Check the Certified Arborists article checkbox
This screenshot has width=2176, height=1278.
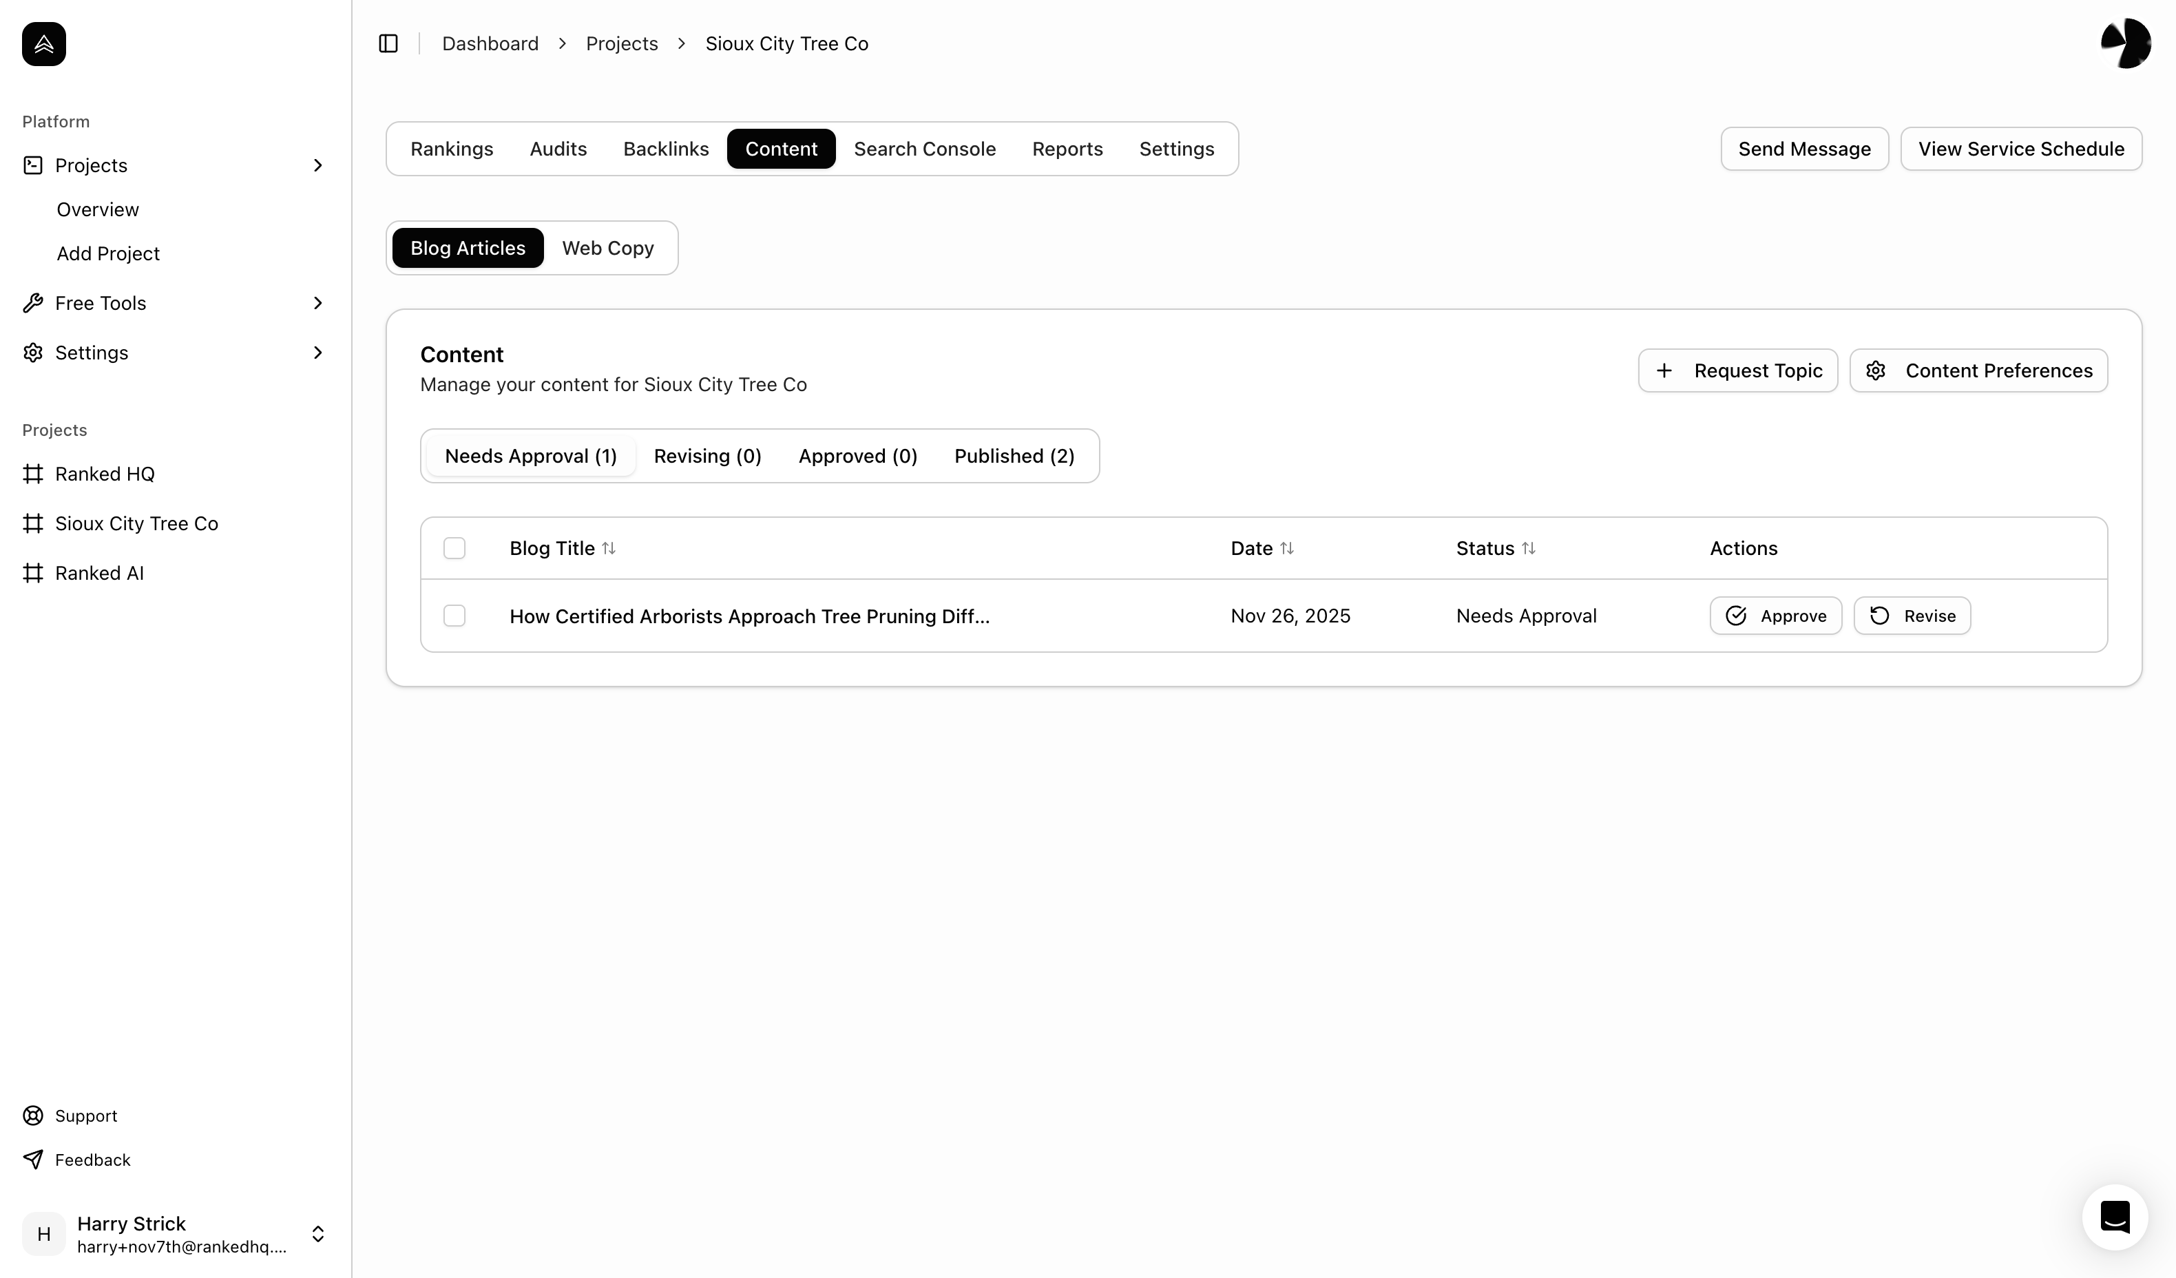[454, 616]
